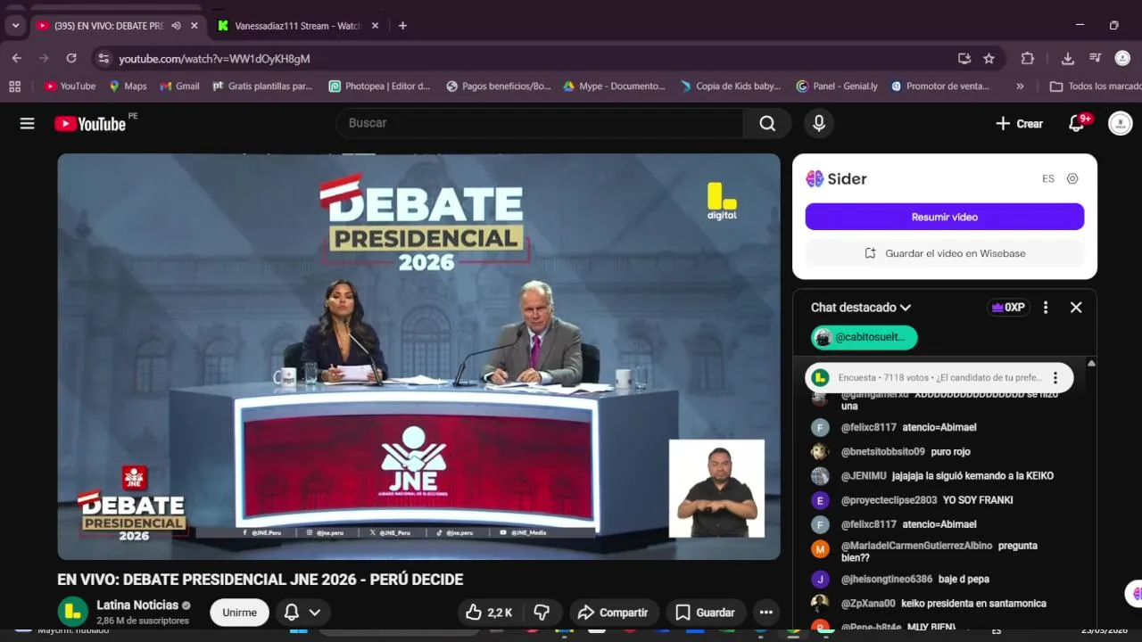Open the browser extensions puzzle icon
The image size is (1142, 642).
pos(1027,58)
